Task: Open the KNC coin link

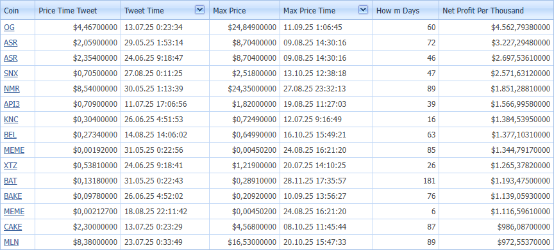Action: pyautogui.click(x=11, y=120)
